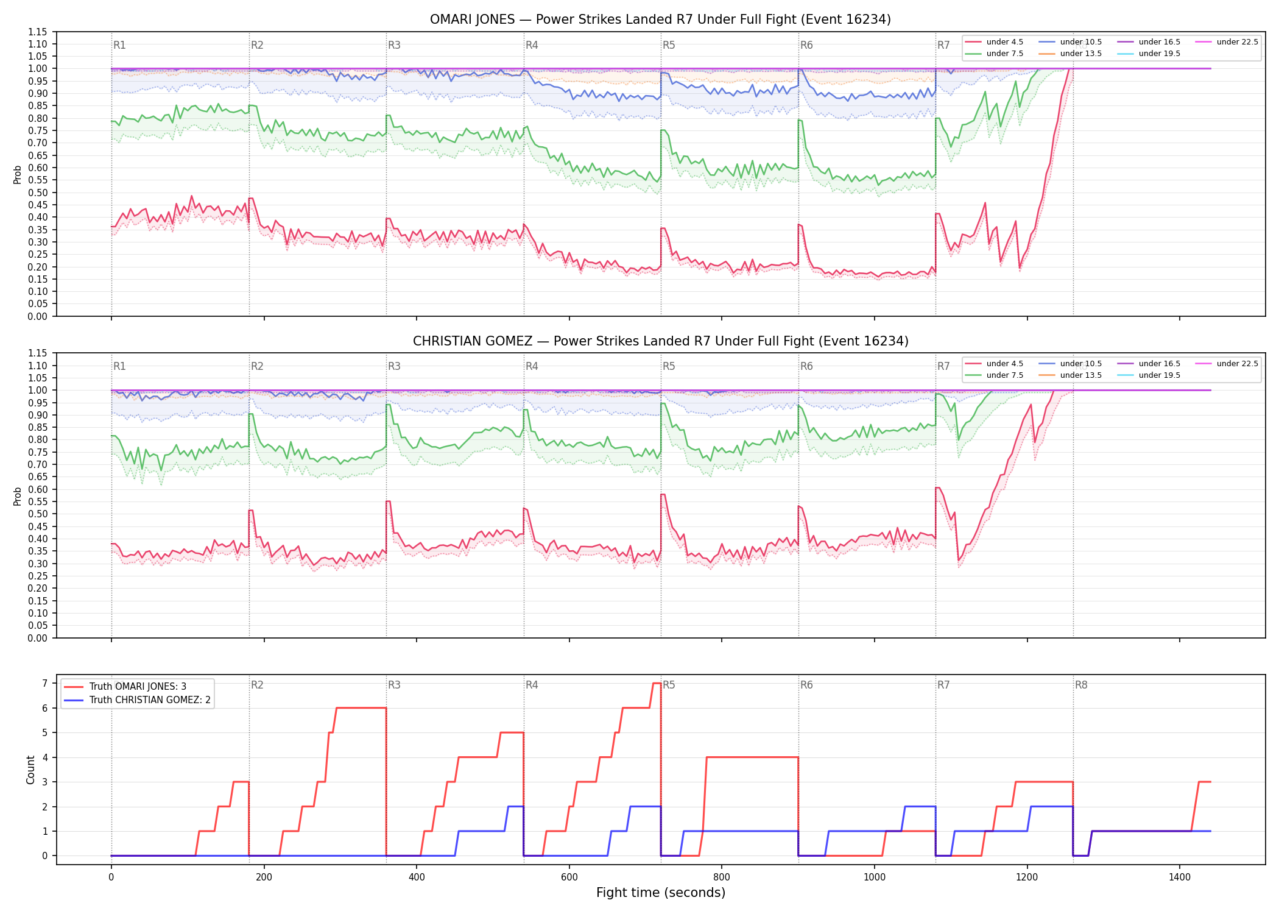Click x-axis tick label 600
Screen dimensions: 1279x914
(569, 877)
